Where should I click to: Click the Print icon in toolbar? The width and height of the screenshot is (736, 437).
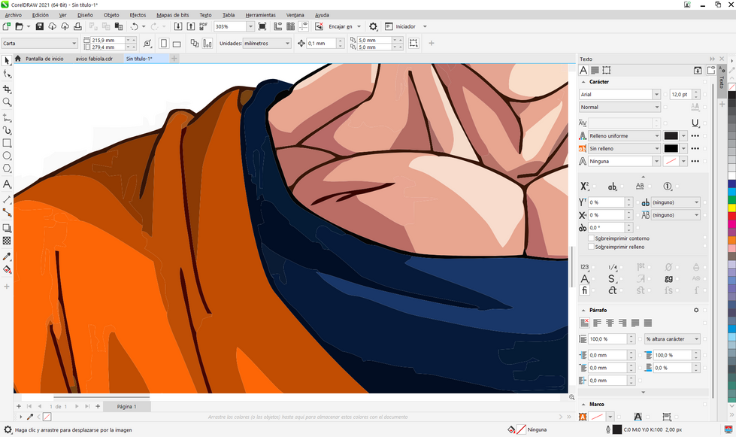pos(77,27)
